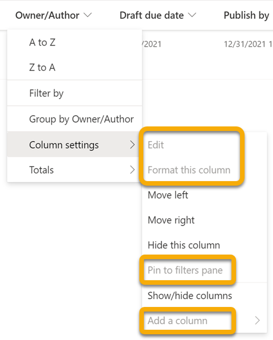
Task: Click Pin to filters pane
Action: coord(185,271)
